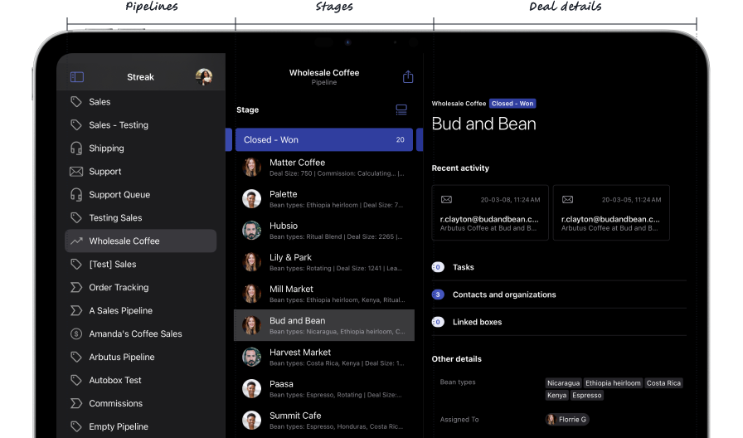Open the Mill Market deal
This screenshot has width=743, height=438.
(324, 294)
